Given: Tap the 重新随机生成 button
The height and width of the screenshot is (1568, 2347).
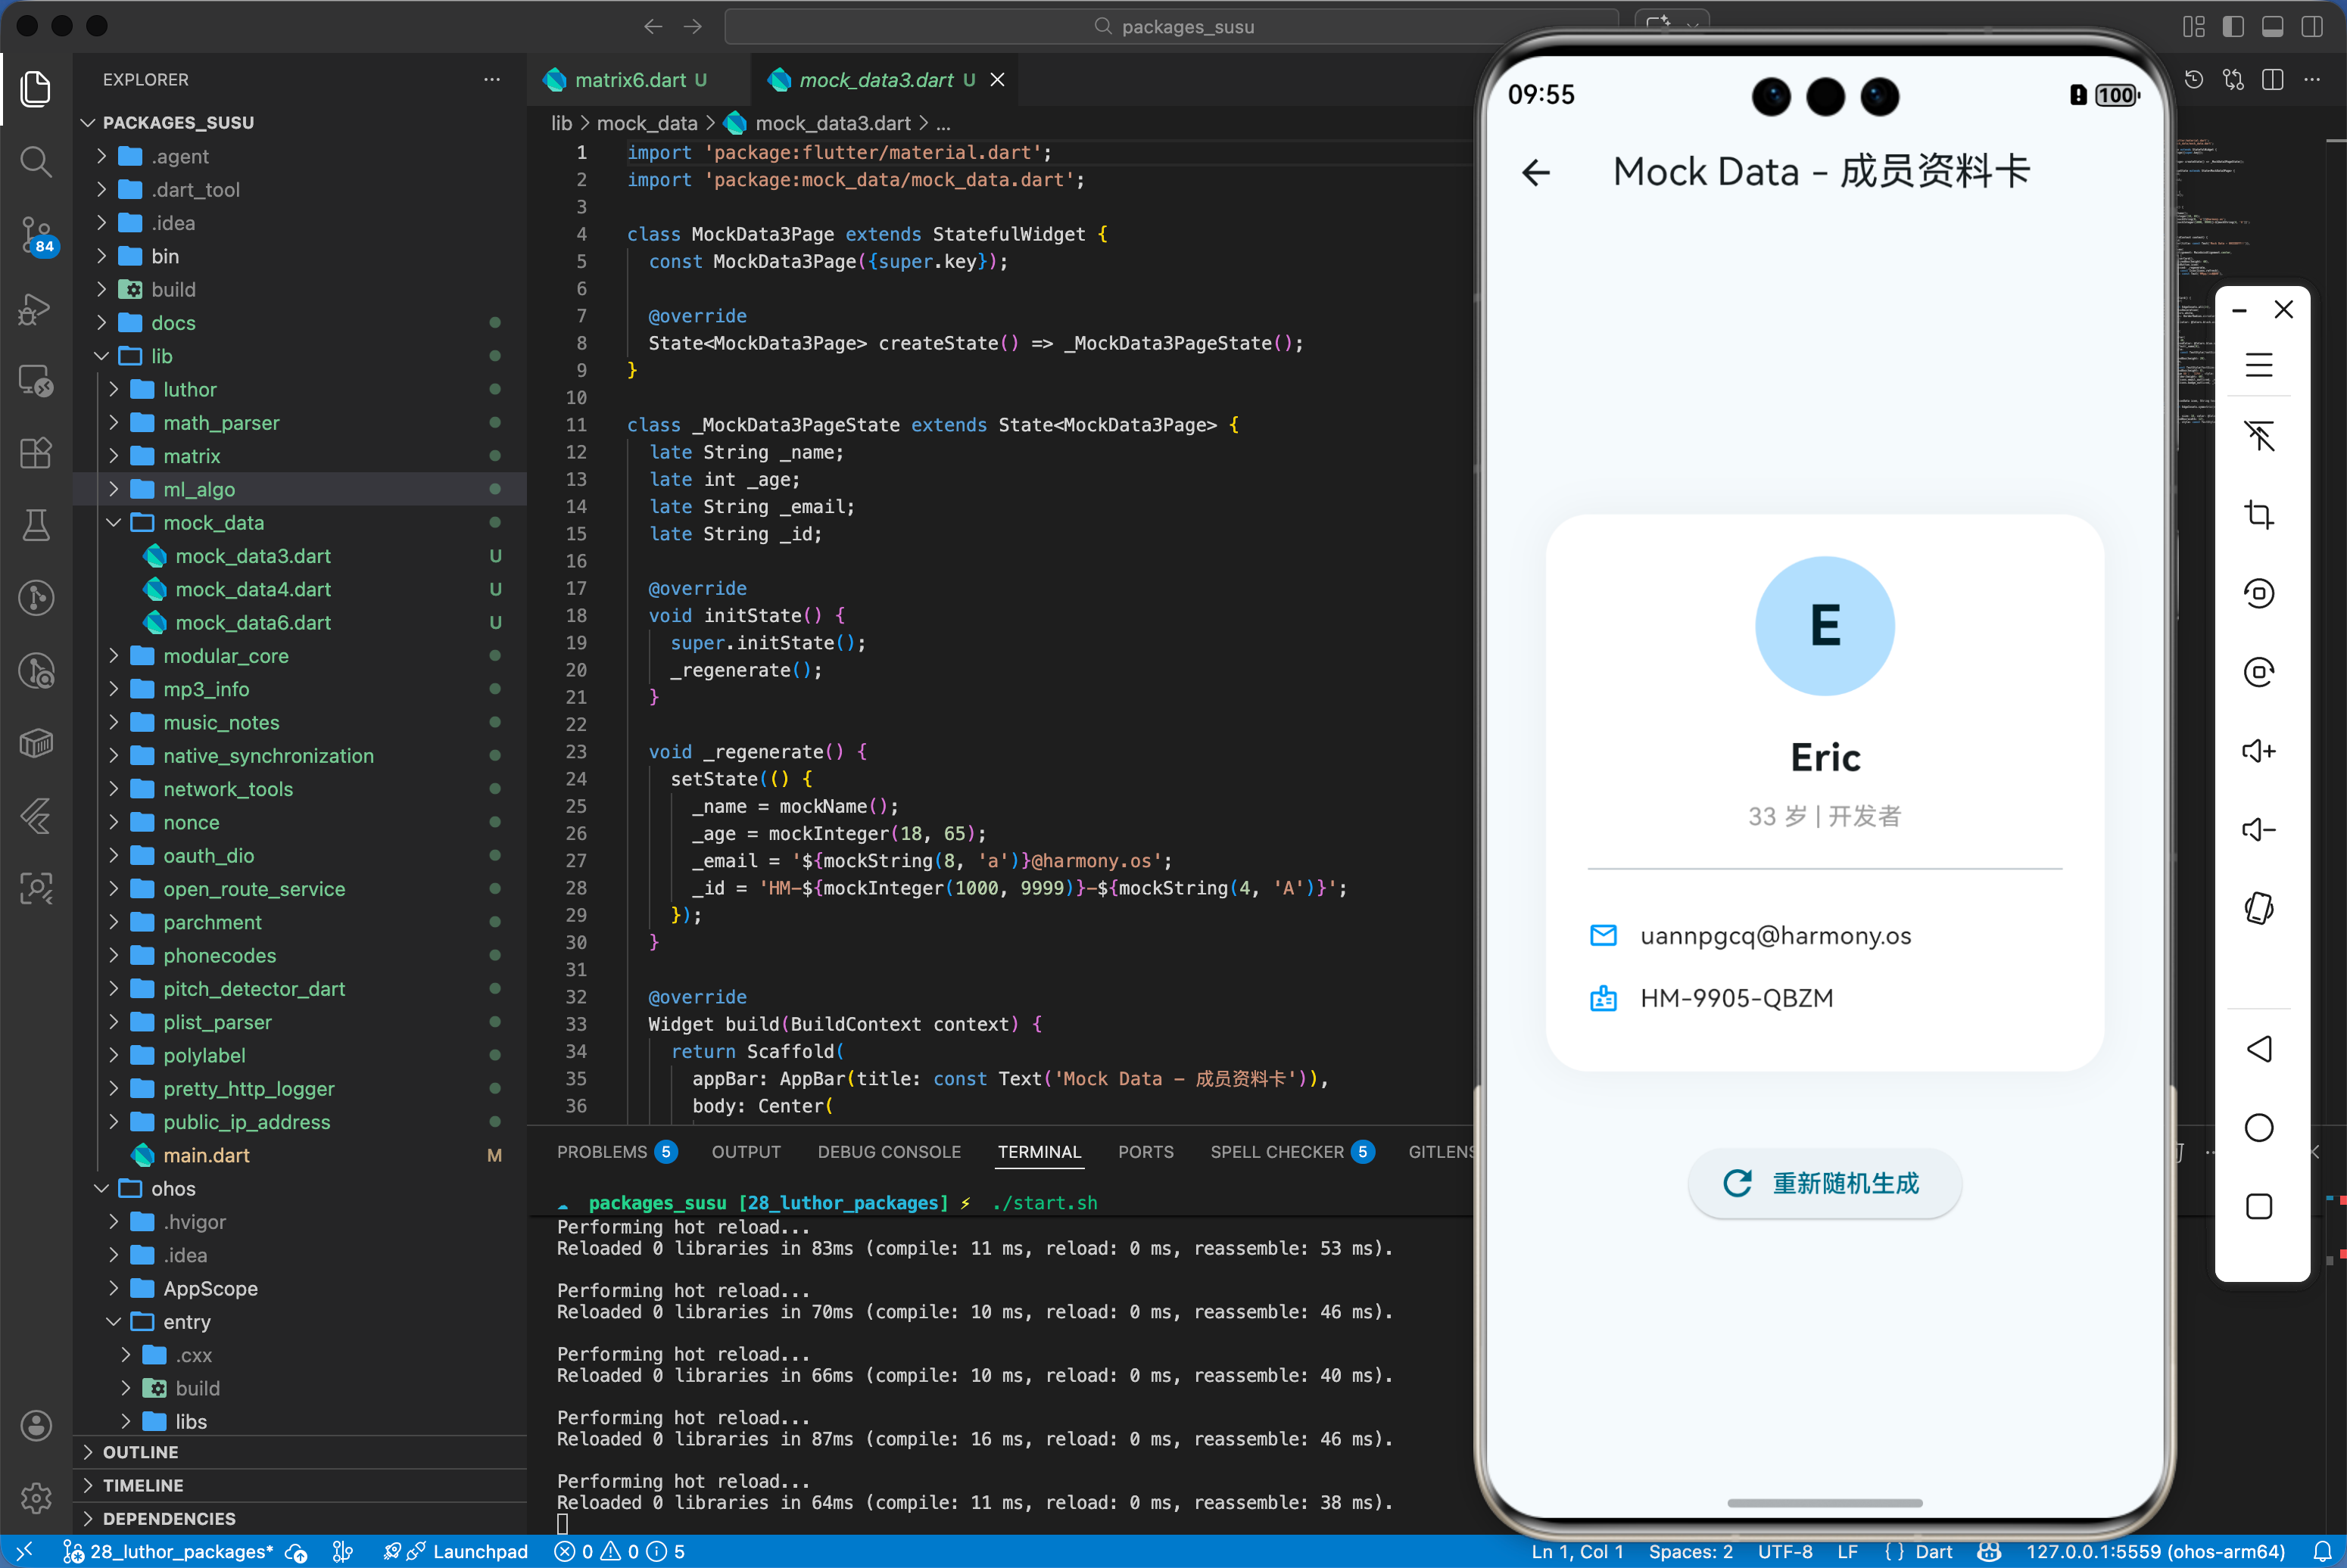Looking at the screenshot, I should pos(1824,1183).
